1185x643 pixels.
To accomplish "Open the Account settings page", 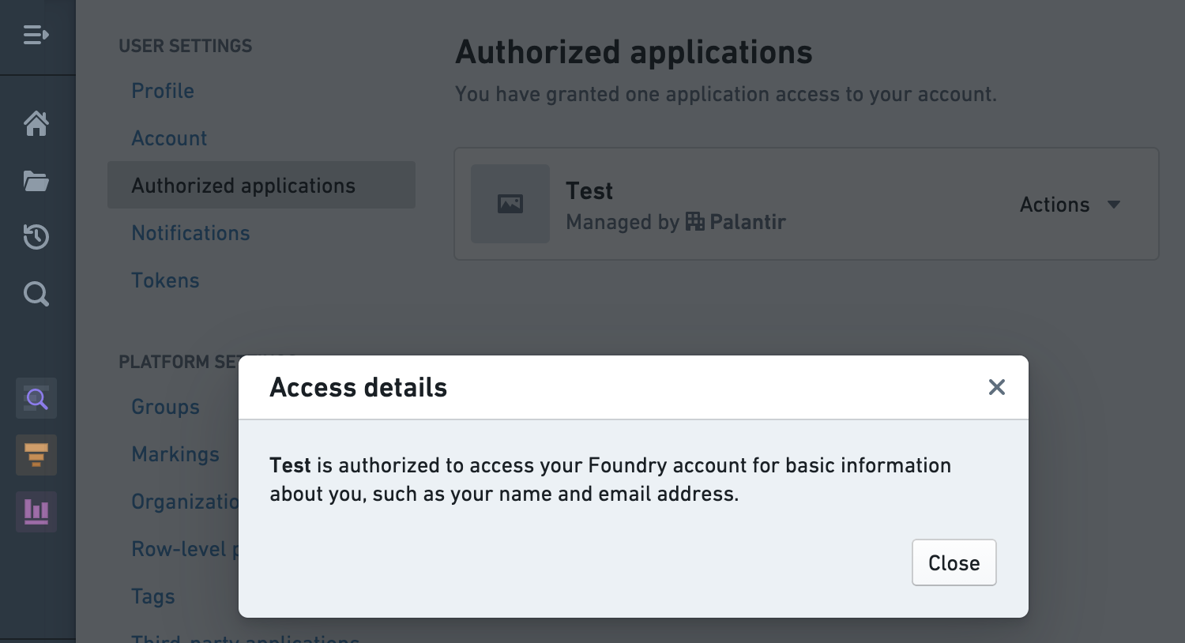I will point(169,138).
